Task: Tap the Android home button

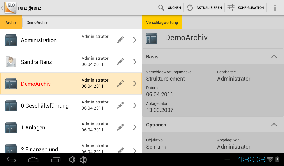Action: 33,160
